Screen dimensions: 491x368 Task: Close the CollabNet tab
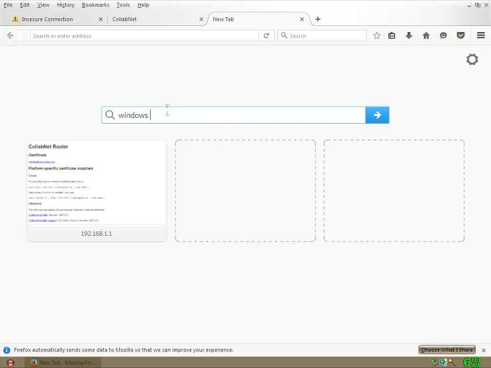click(x=201, y=19)
